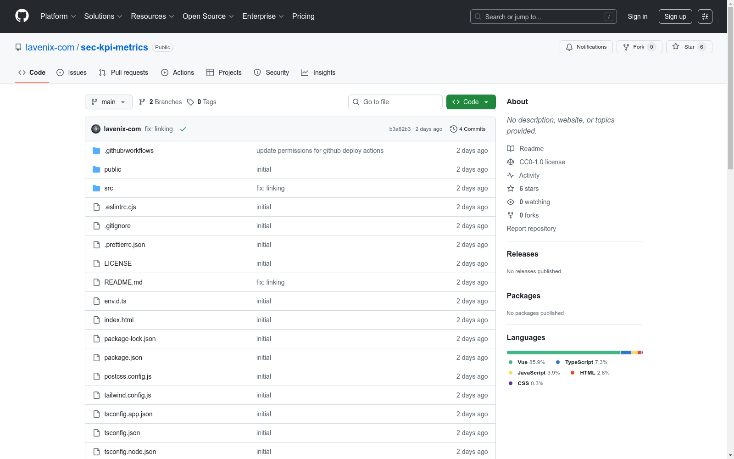This screenshot has height=459, width=734.
Task: Open the Report repository link
Action: click(x=531, y=229)
